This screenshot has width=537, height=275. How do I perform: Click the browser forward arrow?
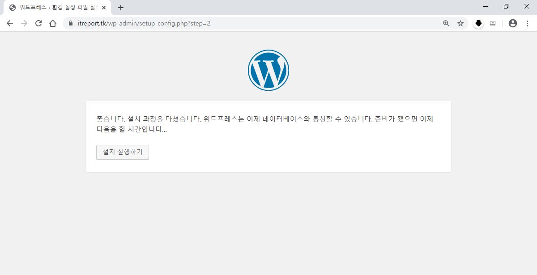click(x=24, y=23)
